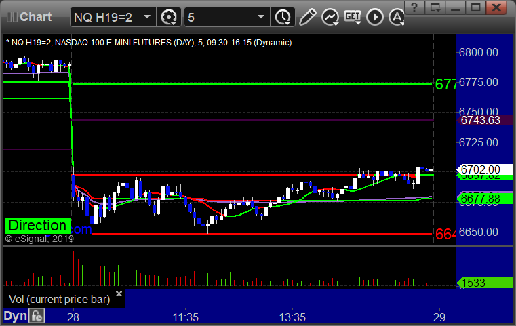Click the 6725.00 price axis label

[x=479, y=142]
